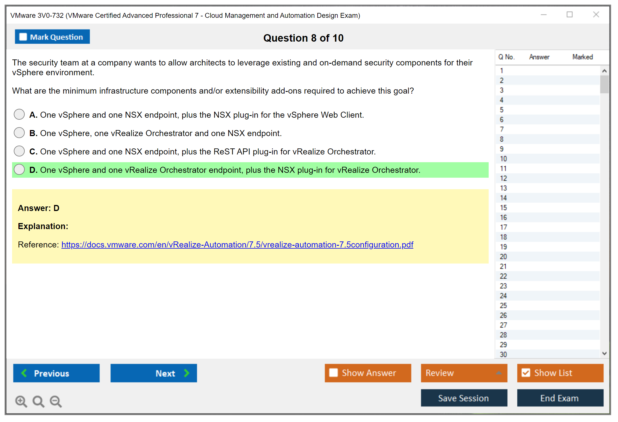Select question 10 in the list

coord(503,159)
